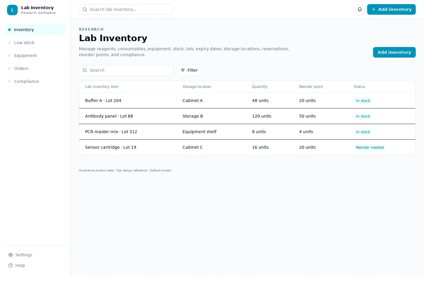424x301 pixels.
Task: Click the Equipment shelf location cell
Action: [x=199, y=132]
